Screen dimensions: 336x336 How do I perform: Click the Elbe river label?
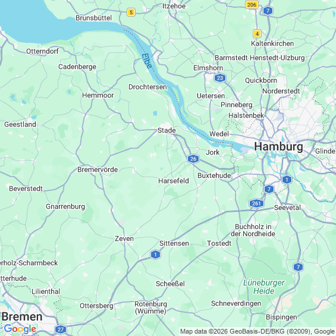point(147,61)
